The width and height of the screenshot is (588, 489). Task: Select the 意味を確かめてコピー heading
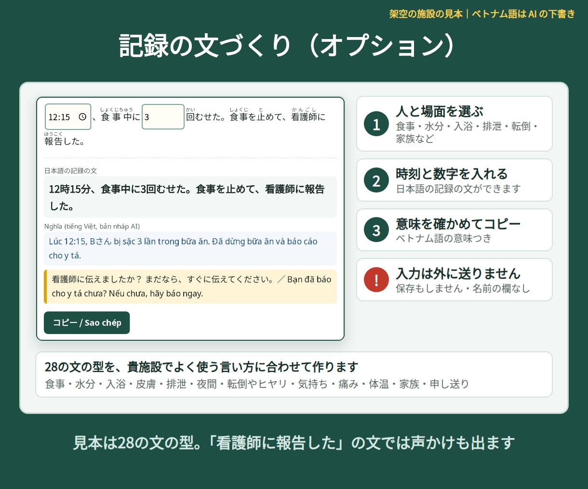click(x=458, y=224)
